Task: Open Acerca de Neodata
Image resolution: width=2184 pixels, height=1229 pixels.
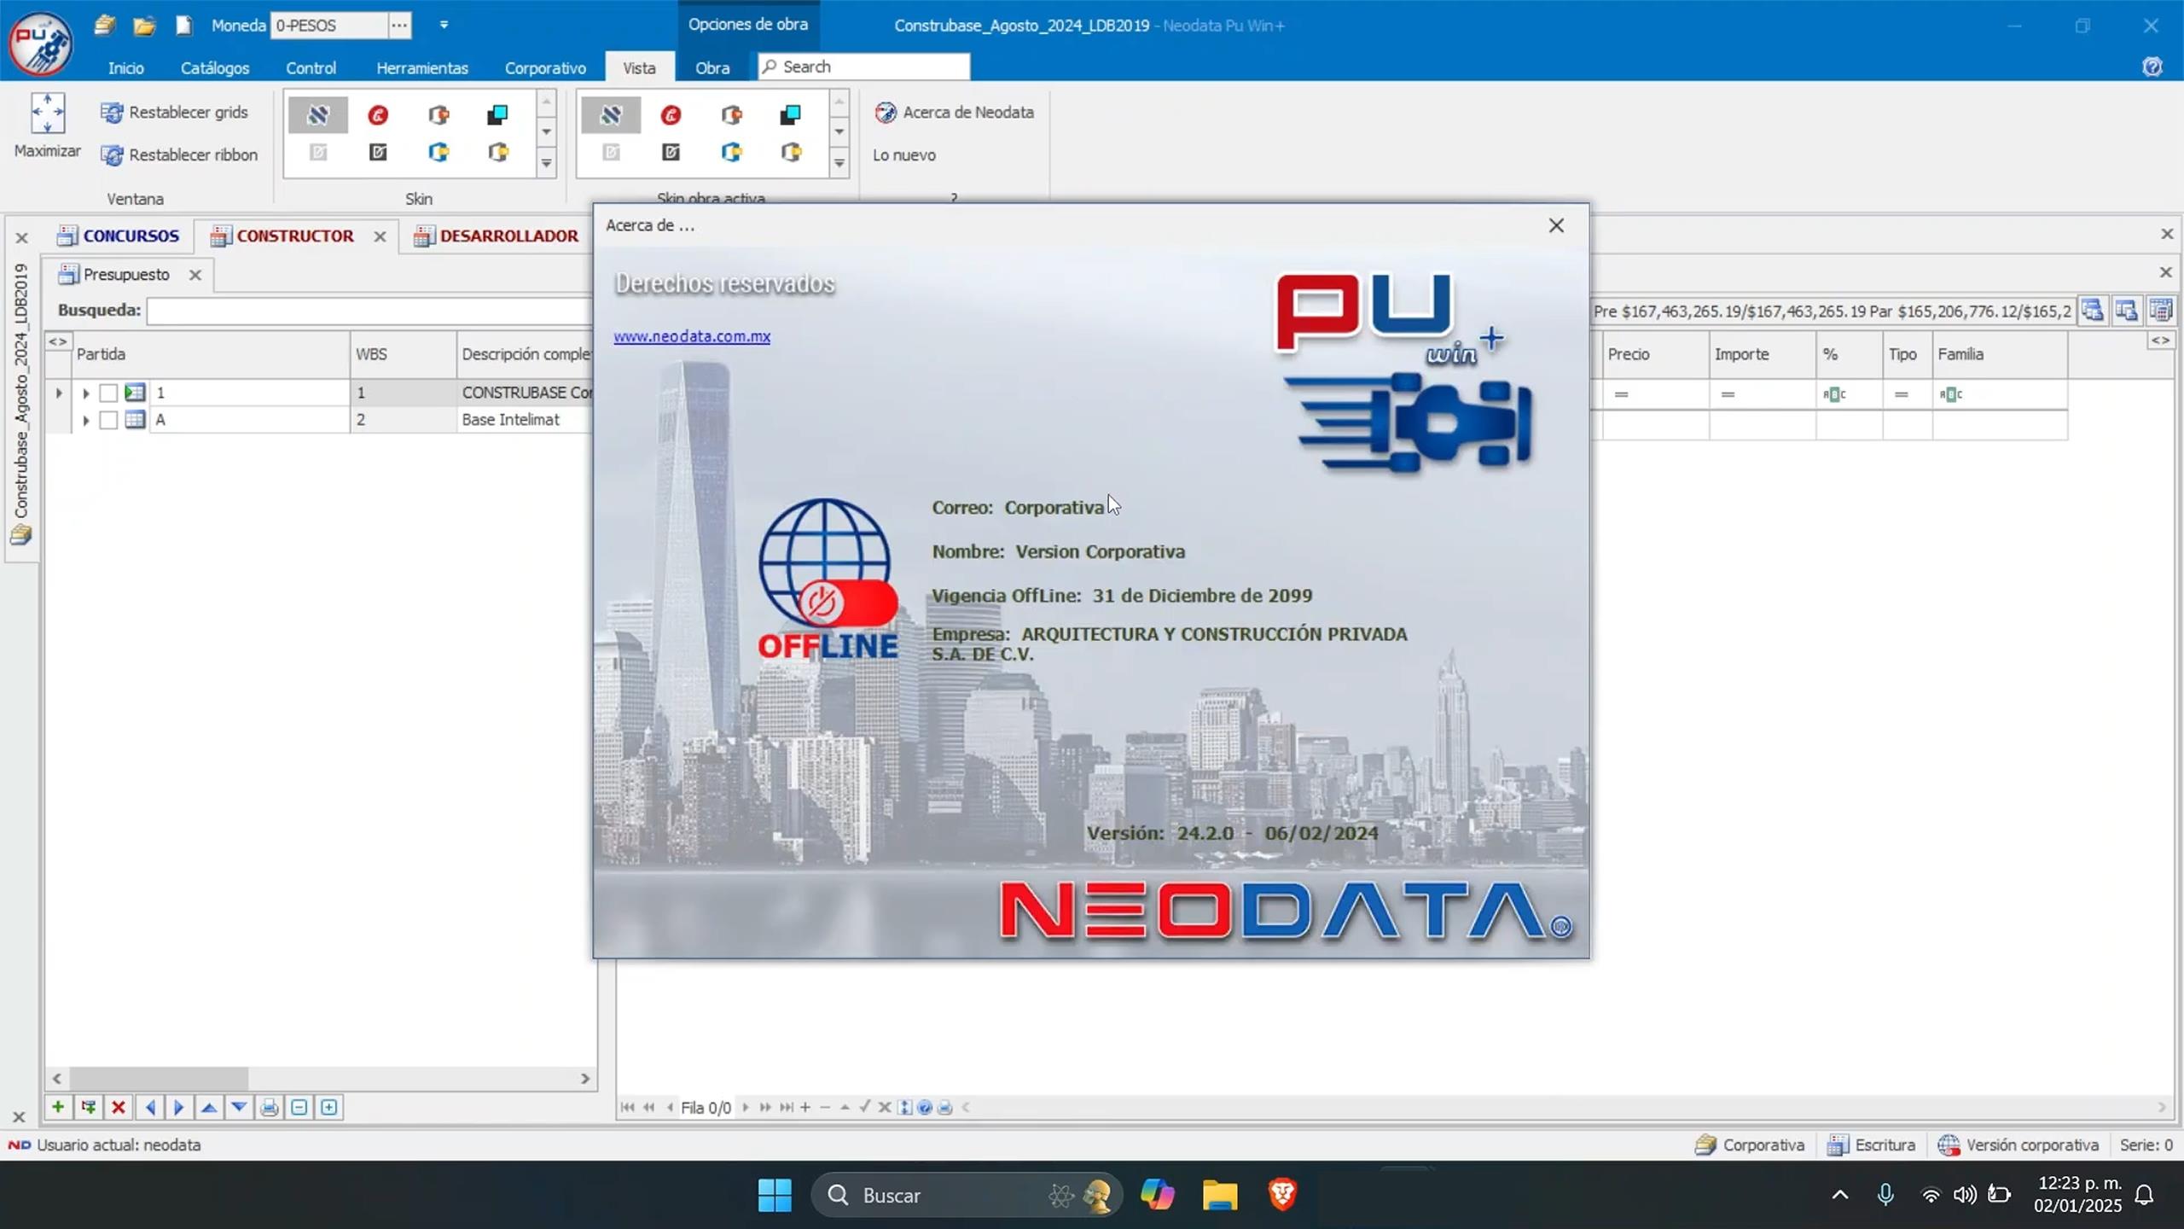Action: [x=955, y=112]
